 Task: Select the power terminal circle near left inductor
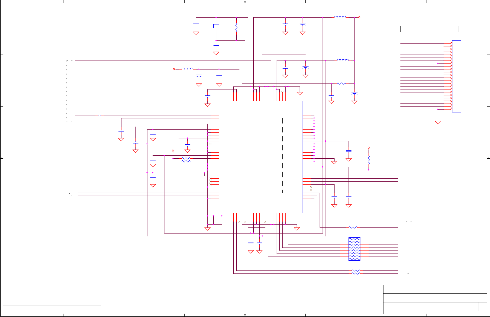click(174, 69)
